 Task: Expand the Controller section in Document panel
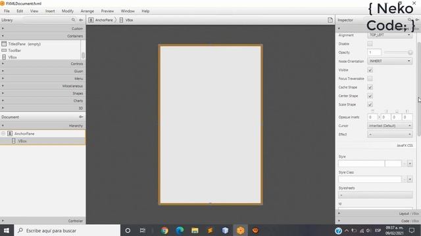pos(43,221)
